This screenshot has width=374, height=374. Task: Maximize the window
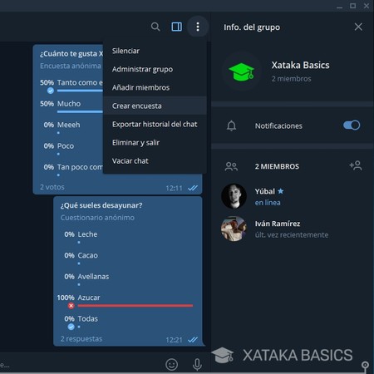pos(353,6)
